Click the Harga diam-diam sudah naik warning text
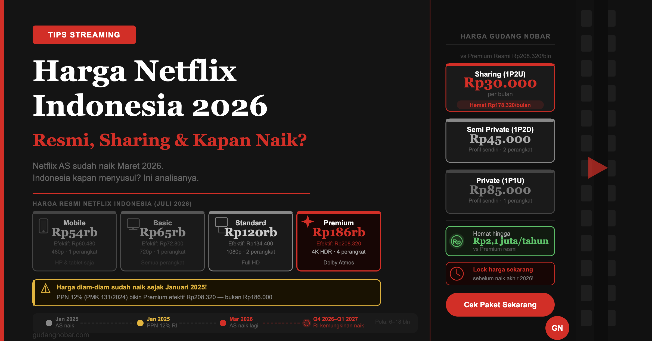Screen dimensions: 652x341 point(132,287)
